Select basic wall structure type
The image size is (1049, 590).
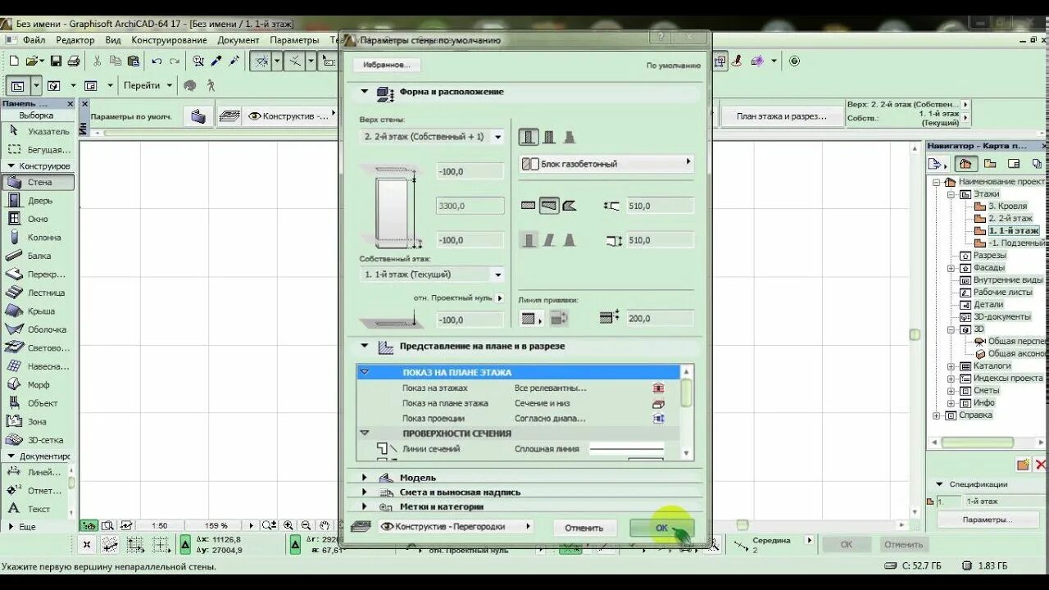[x=529, y=137]
